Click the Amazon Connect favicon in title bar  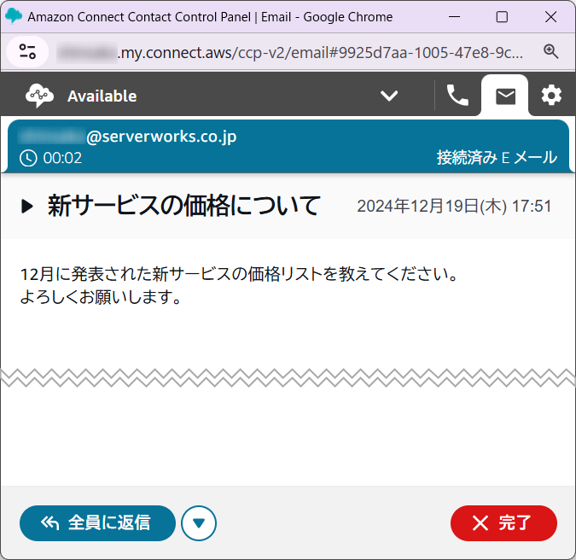tap(14, 16)
